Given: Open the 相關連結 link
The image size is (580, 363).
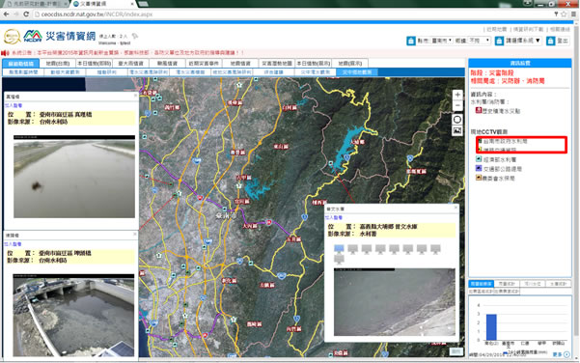Looking at the screenshot, I should point(560,29).
